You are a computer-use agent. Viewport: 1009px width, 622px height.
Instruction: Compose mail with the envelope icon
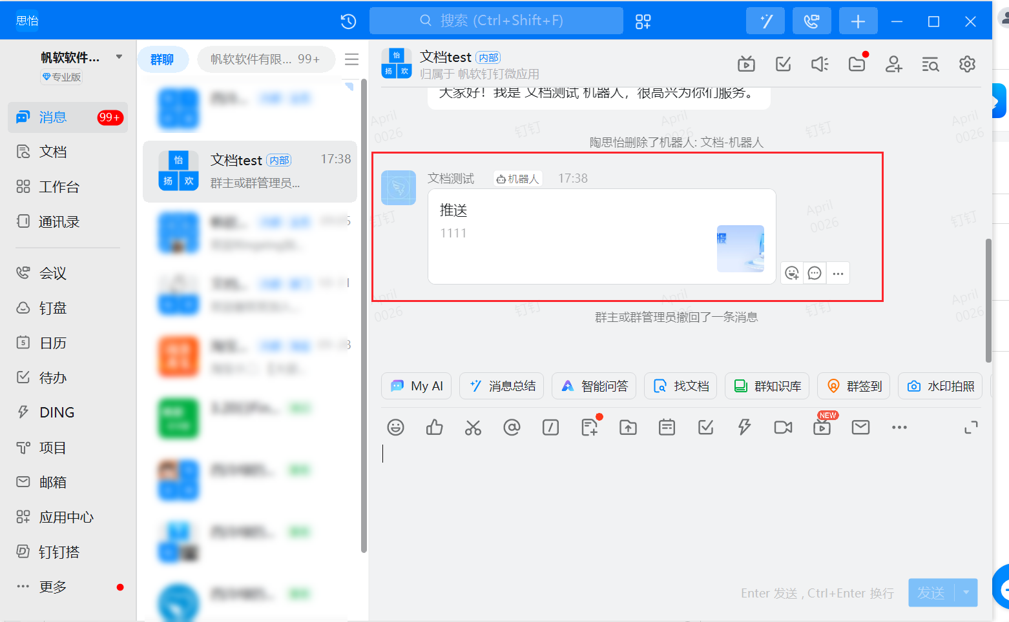pos(860,427)
